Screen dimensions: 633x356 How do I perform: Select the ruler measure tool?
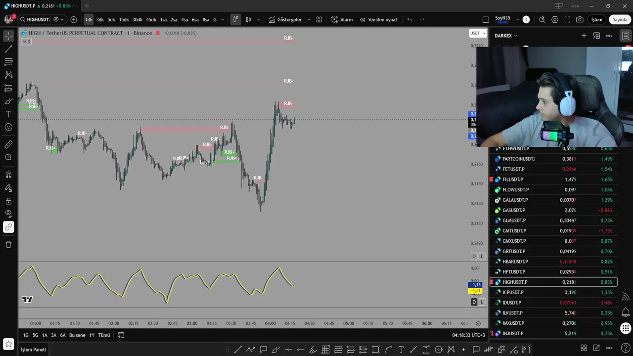point(8,144)
